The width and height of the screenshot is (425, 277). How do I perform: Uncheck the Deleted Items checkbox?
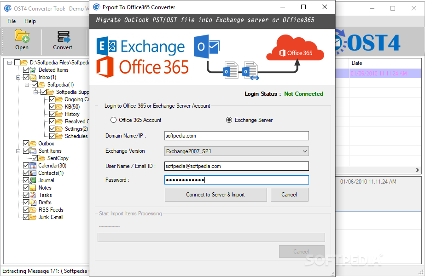26,70
